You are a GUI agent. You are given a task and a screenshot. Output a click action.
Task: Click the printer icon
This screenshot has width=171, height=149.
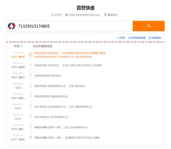coord(129,38)
